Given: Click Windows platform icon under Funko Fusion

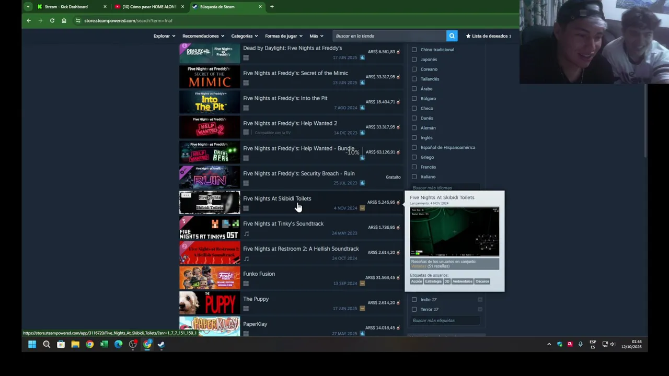Looking at the screenshot, I should point(246,284).
